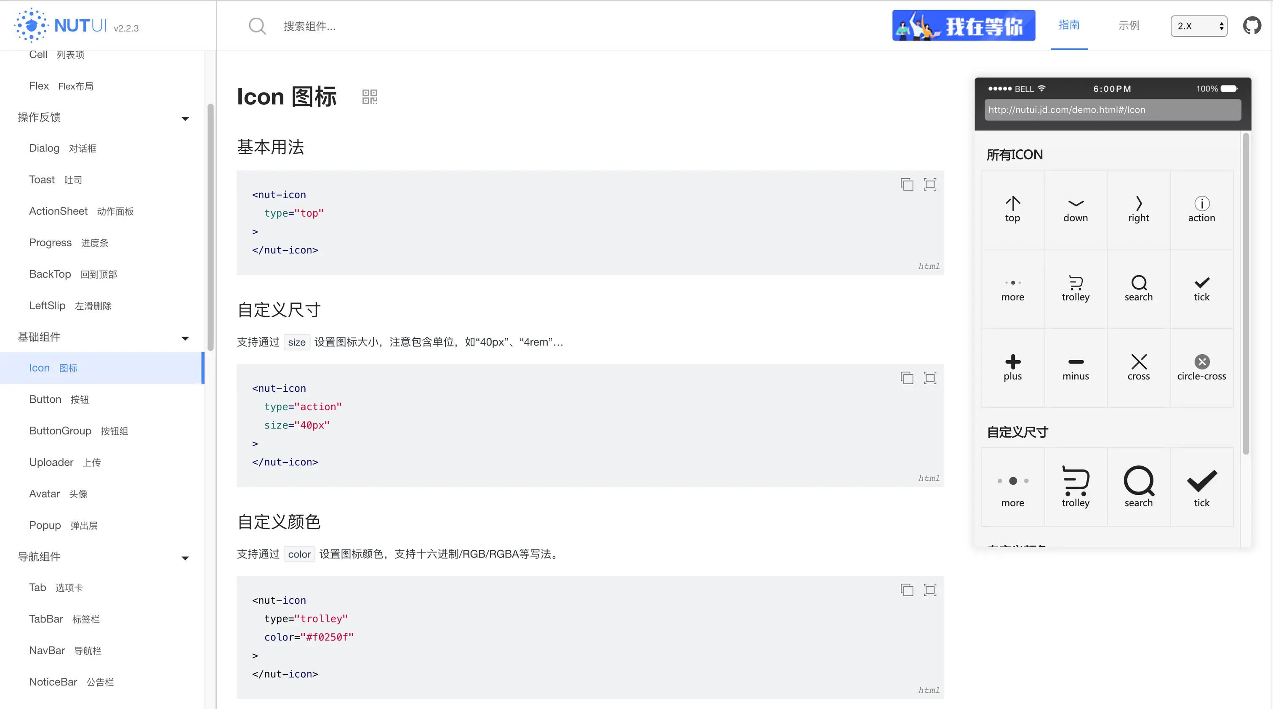Switch to the 示例 tab
Image resolution: width=1273 pixels, height=709 pixels.
tap(1129, 26)
